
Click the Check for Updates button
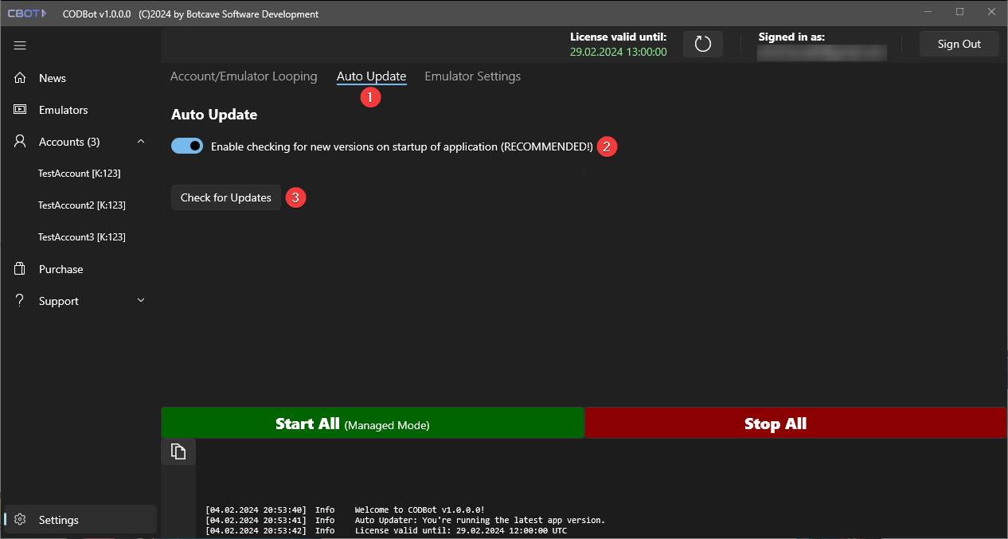coord(226,197)
